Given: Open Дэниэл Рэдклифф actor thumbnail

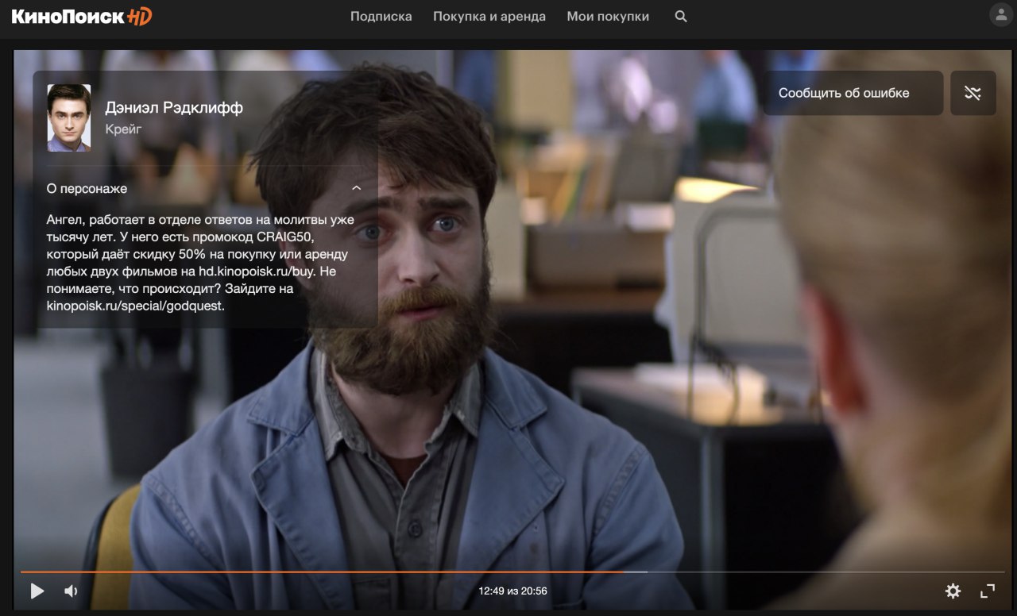Looking at the screenshot, I should point(69,117).
